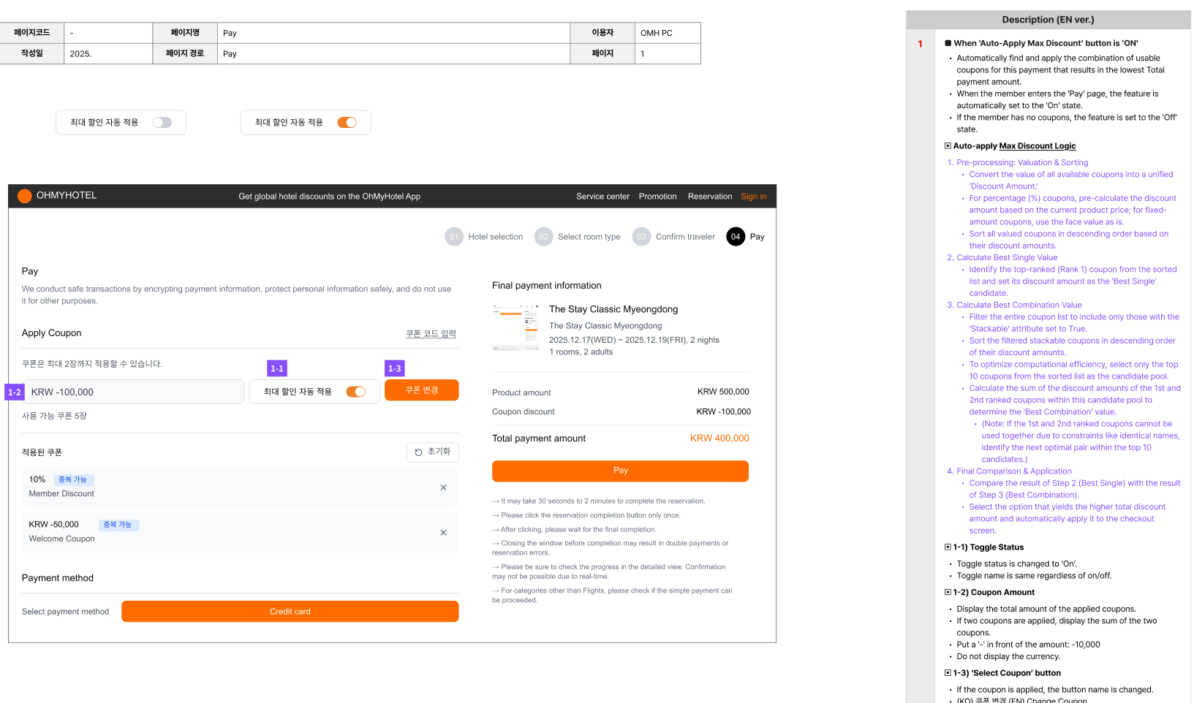Open the Service center menu
The height and width of the screenshot is (703, 1194).
(602, 197)
